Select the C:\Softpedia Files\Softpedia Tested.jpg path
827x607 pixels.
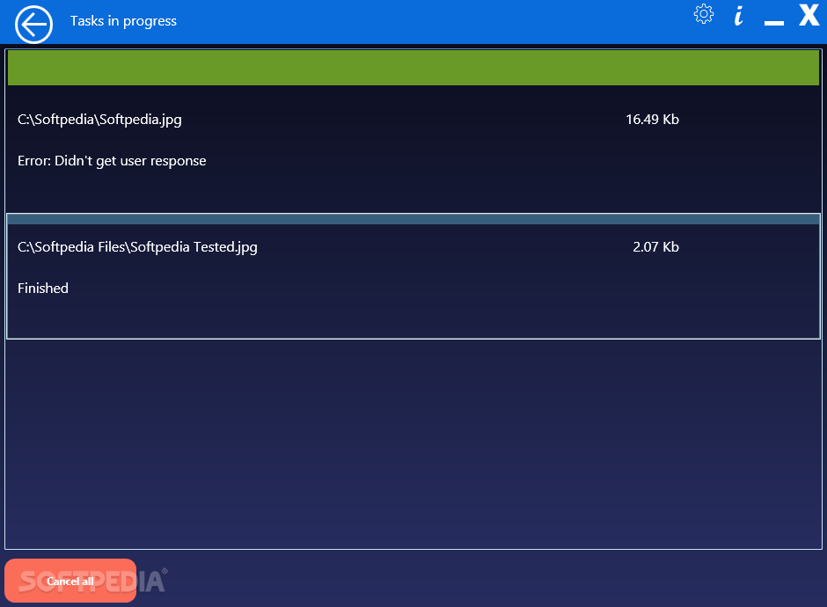tap(137, 247)
